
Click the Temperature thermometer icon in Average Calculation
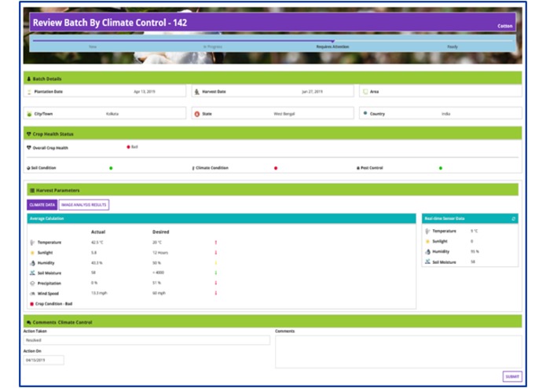[32, 242]
